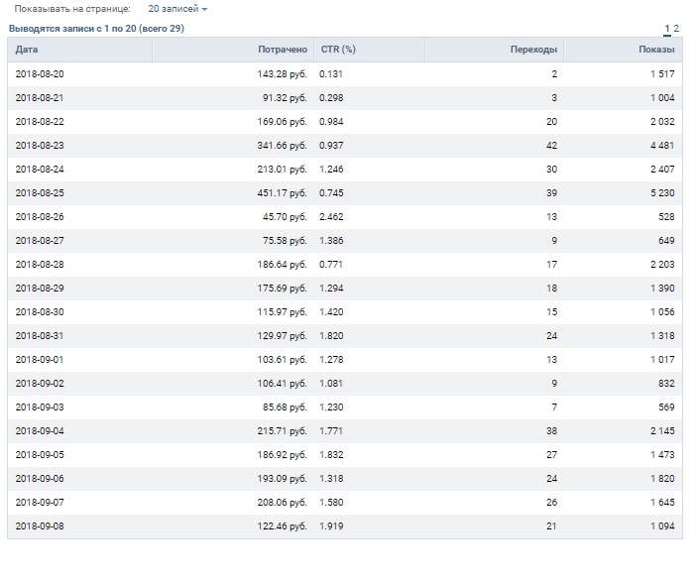This screenshot has height=583, width=696.
Task: Sort by the Показы column header
Action: click(656, 50)
